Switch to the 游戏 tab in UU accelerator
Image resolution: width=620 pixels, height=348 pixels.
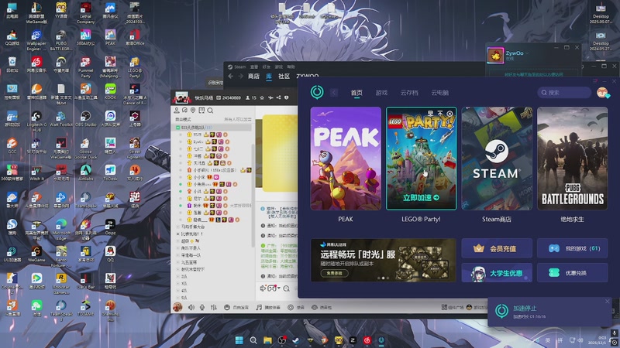381,93
